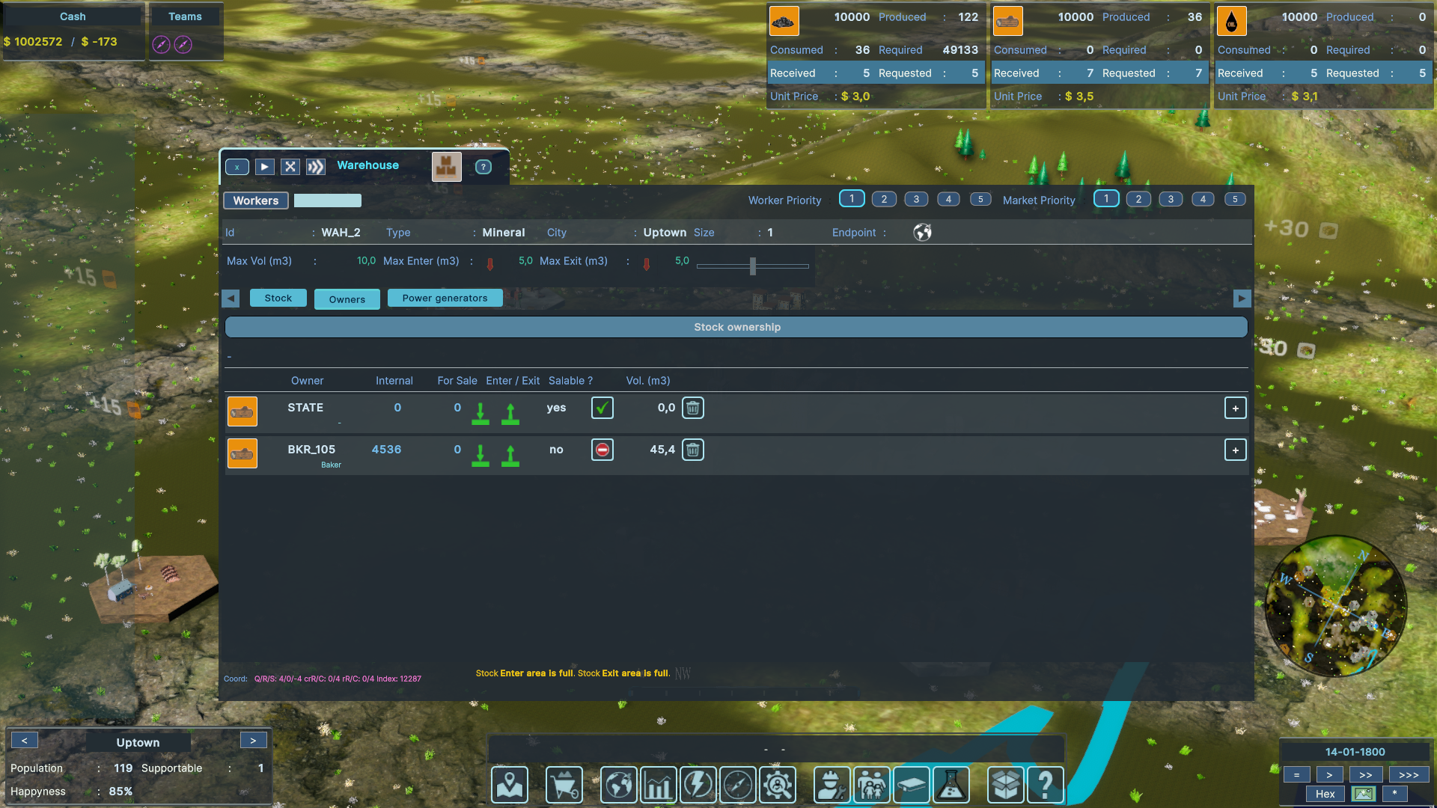The width and height of the screenshot is (1437, 808).
Task: Toggle STATE salable green checkmark
Action: tap(602, 408)
